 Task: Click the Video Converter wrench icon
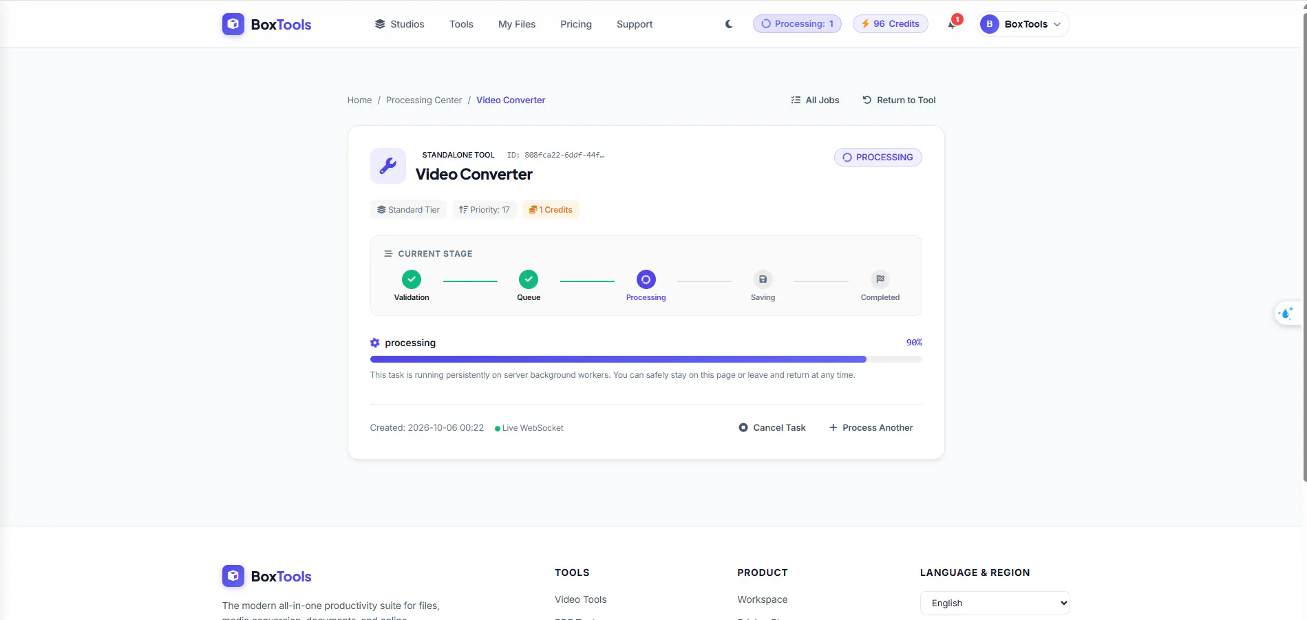[x=388, y=166]
